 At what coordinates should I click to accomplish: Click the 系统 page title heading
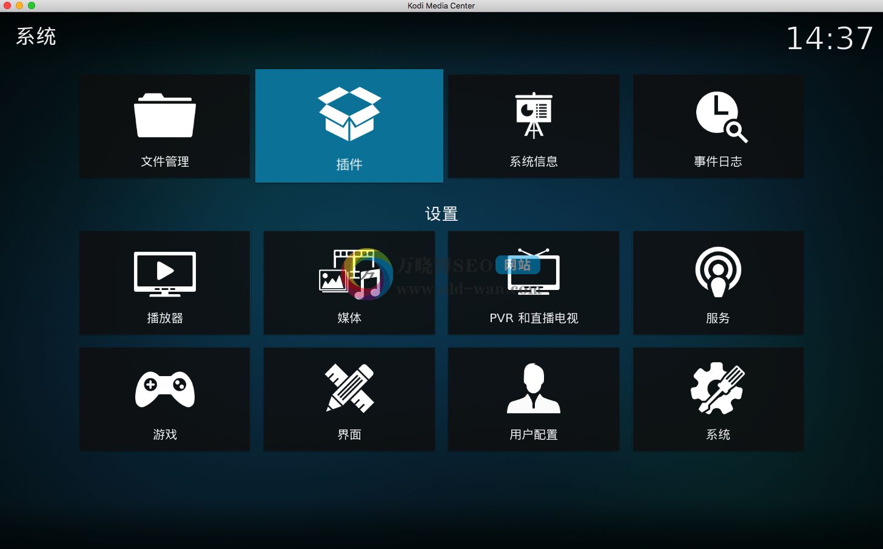pos(36,36)
